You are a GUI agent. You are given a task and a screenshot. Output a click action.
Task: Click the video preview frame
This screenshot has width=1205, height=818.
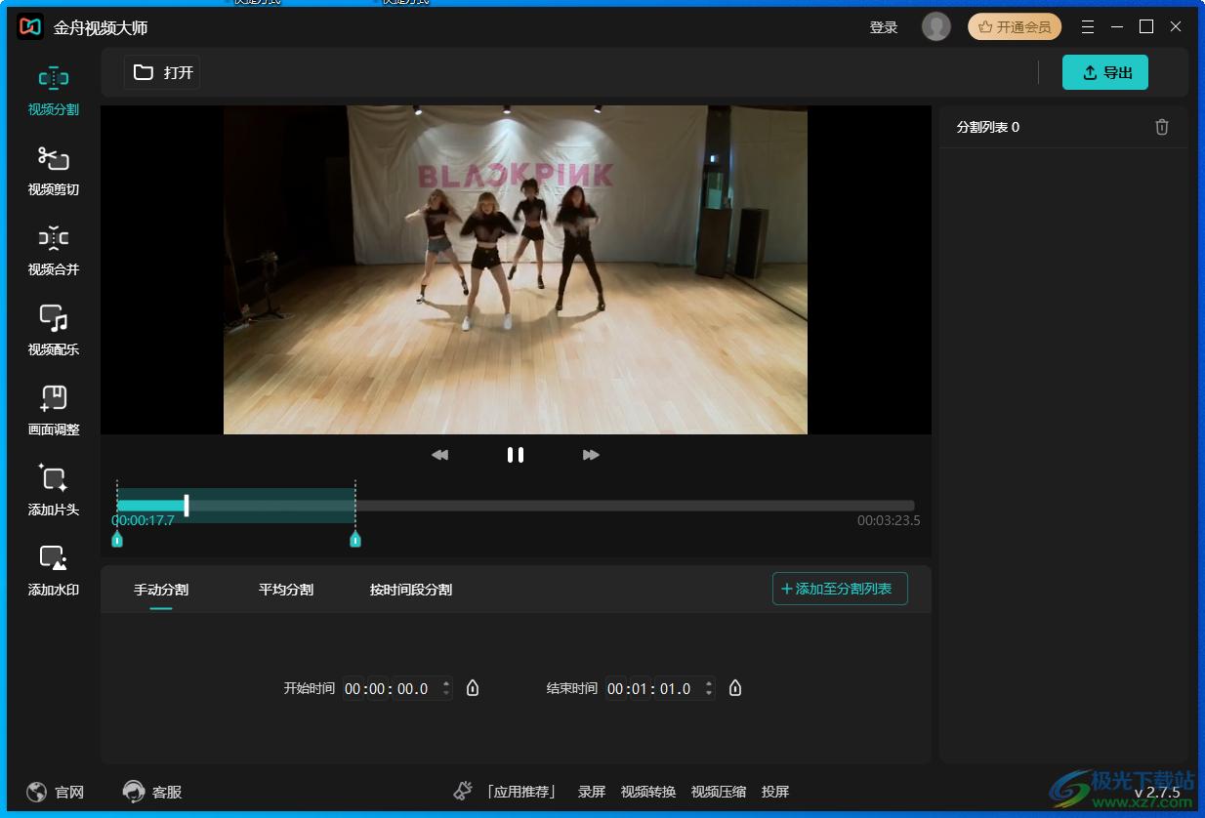[x=516, y=269]
